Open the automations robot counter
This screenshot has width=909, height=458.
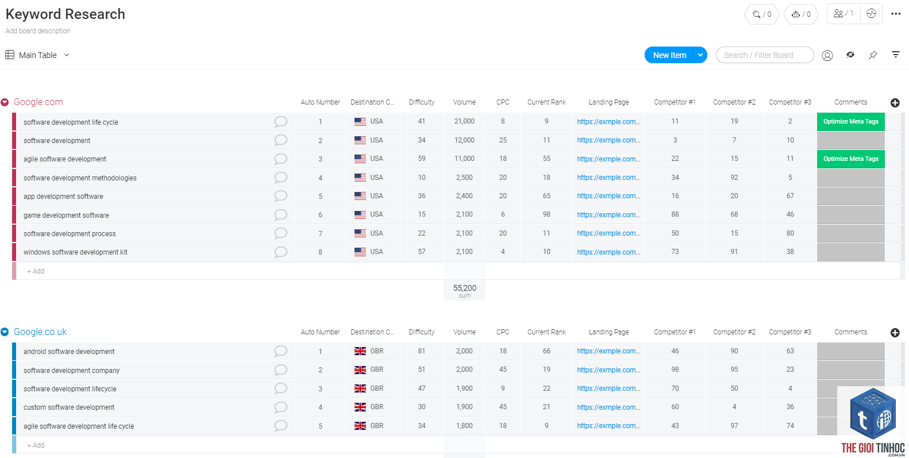pos(801,14)
